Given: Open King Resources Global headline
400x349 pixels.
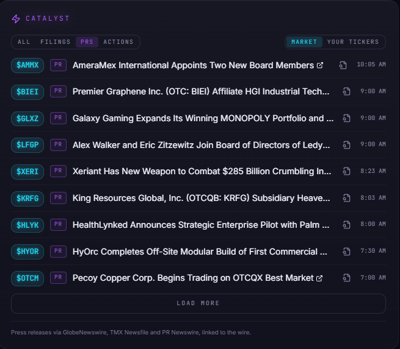Looking at the screenshot, I should click(201, 198).
